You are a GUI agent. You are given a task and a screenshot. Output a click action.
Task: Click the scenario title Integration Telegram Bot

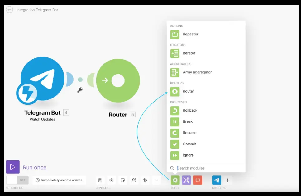tap(37, 10)
